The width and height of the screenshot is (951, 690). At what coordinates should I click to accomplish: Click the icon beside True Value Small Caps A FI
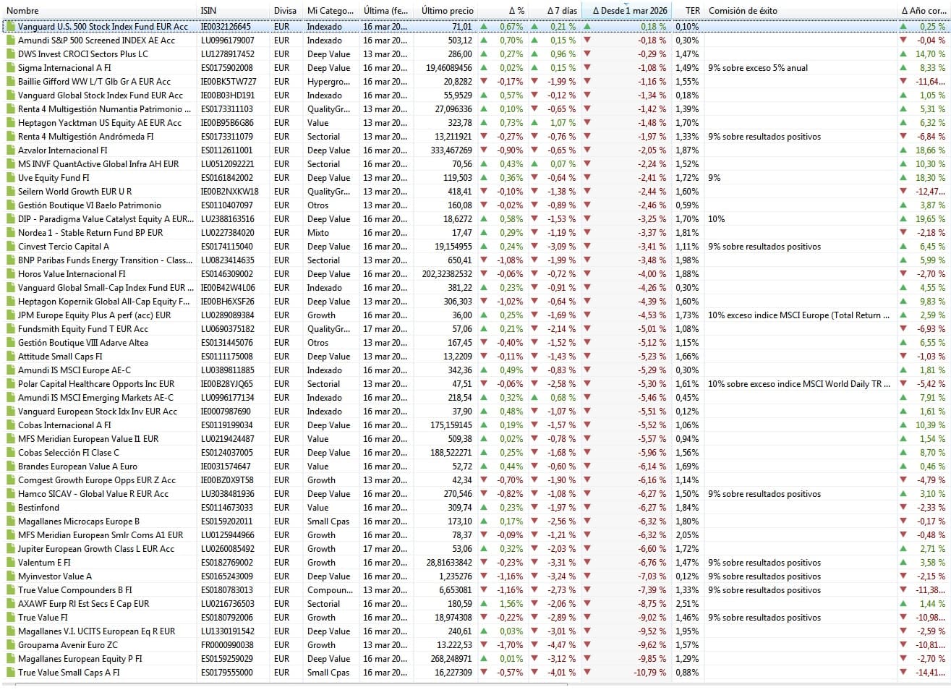(10, 673)
